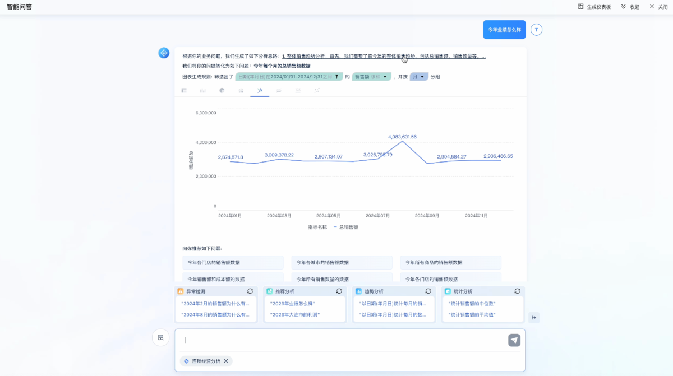The image size is (673, 376).
Task: Select the bar chart view icon
Action: [203, 90]
